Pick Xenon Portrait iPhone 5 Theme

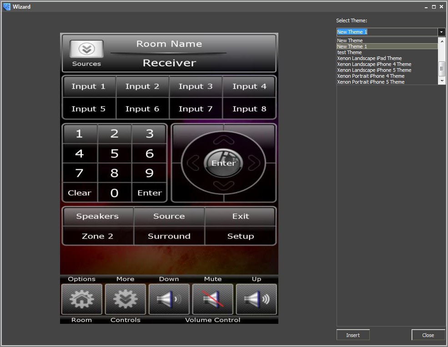[x=371, y=82]
